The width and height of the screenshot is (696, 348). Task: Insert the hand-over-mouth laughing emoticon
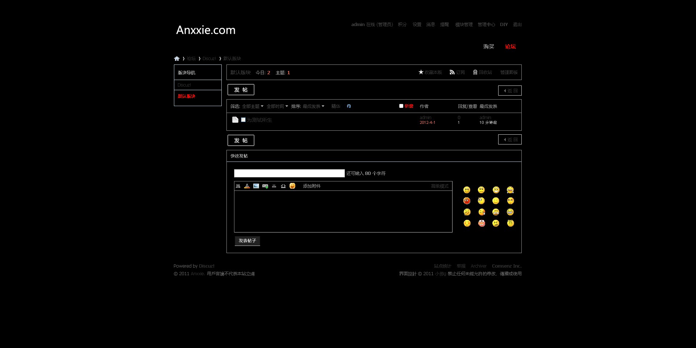[467, 212]
